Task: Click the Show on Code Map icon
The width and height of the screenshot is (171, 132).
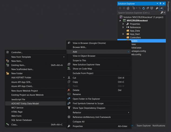Action: pyautogui.click(x=69, y=69)
